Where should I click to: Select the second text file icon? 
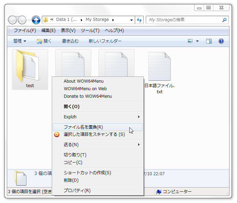(116, 63)
